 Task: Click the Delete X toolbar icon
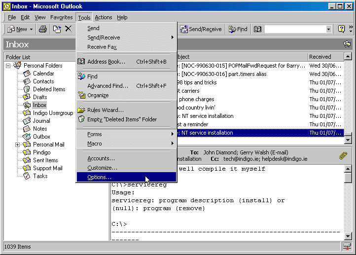(69, 29)
